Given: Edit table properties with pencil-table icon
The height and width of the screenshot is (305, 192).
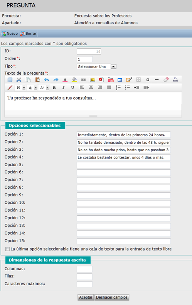Looking at the screenshot, I should point(129,80).
